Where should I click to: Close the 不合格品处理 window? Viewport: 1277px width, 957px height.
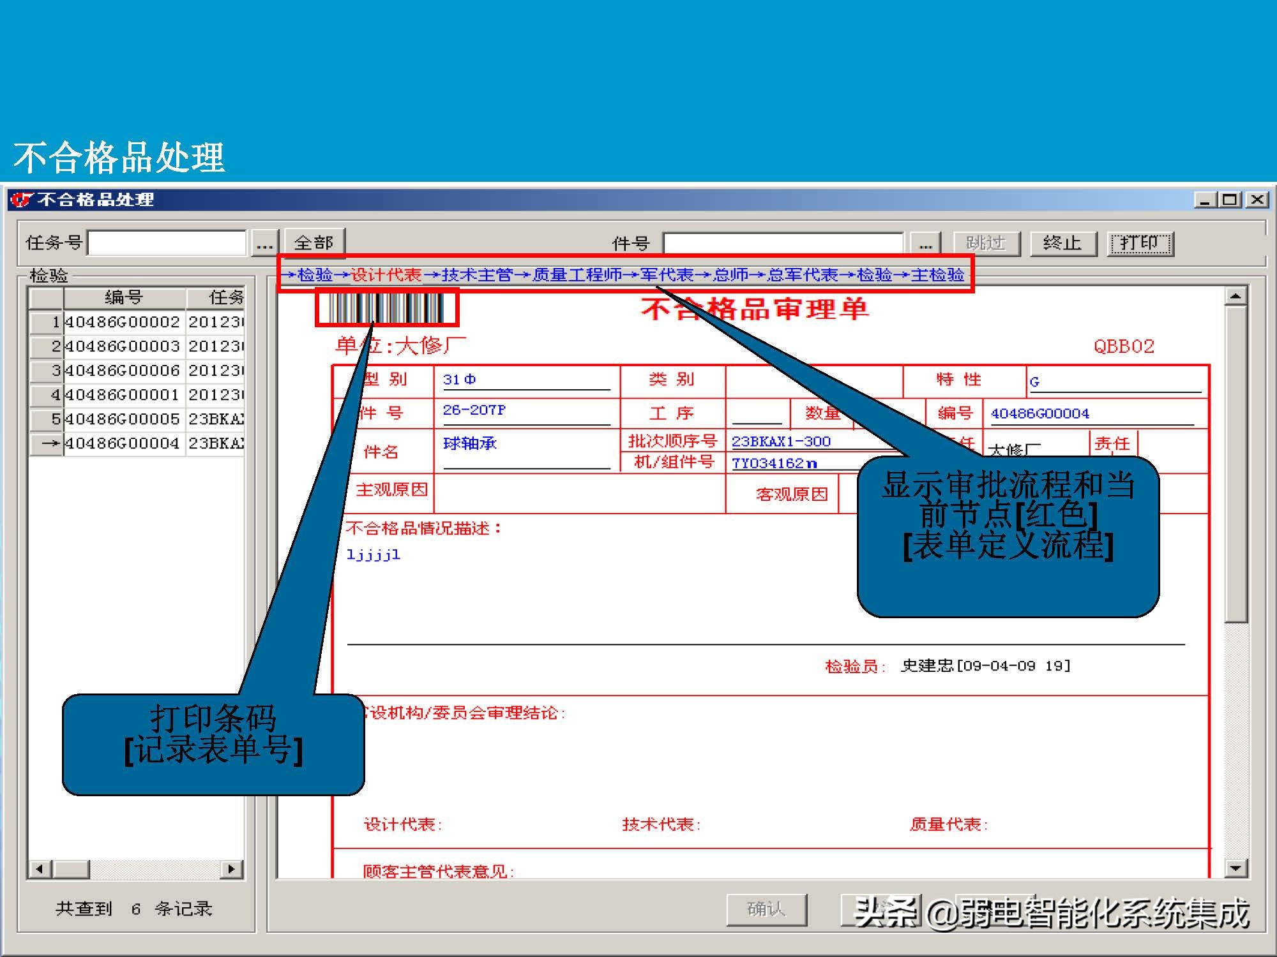(x=1257, y=200)
